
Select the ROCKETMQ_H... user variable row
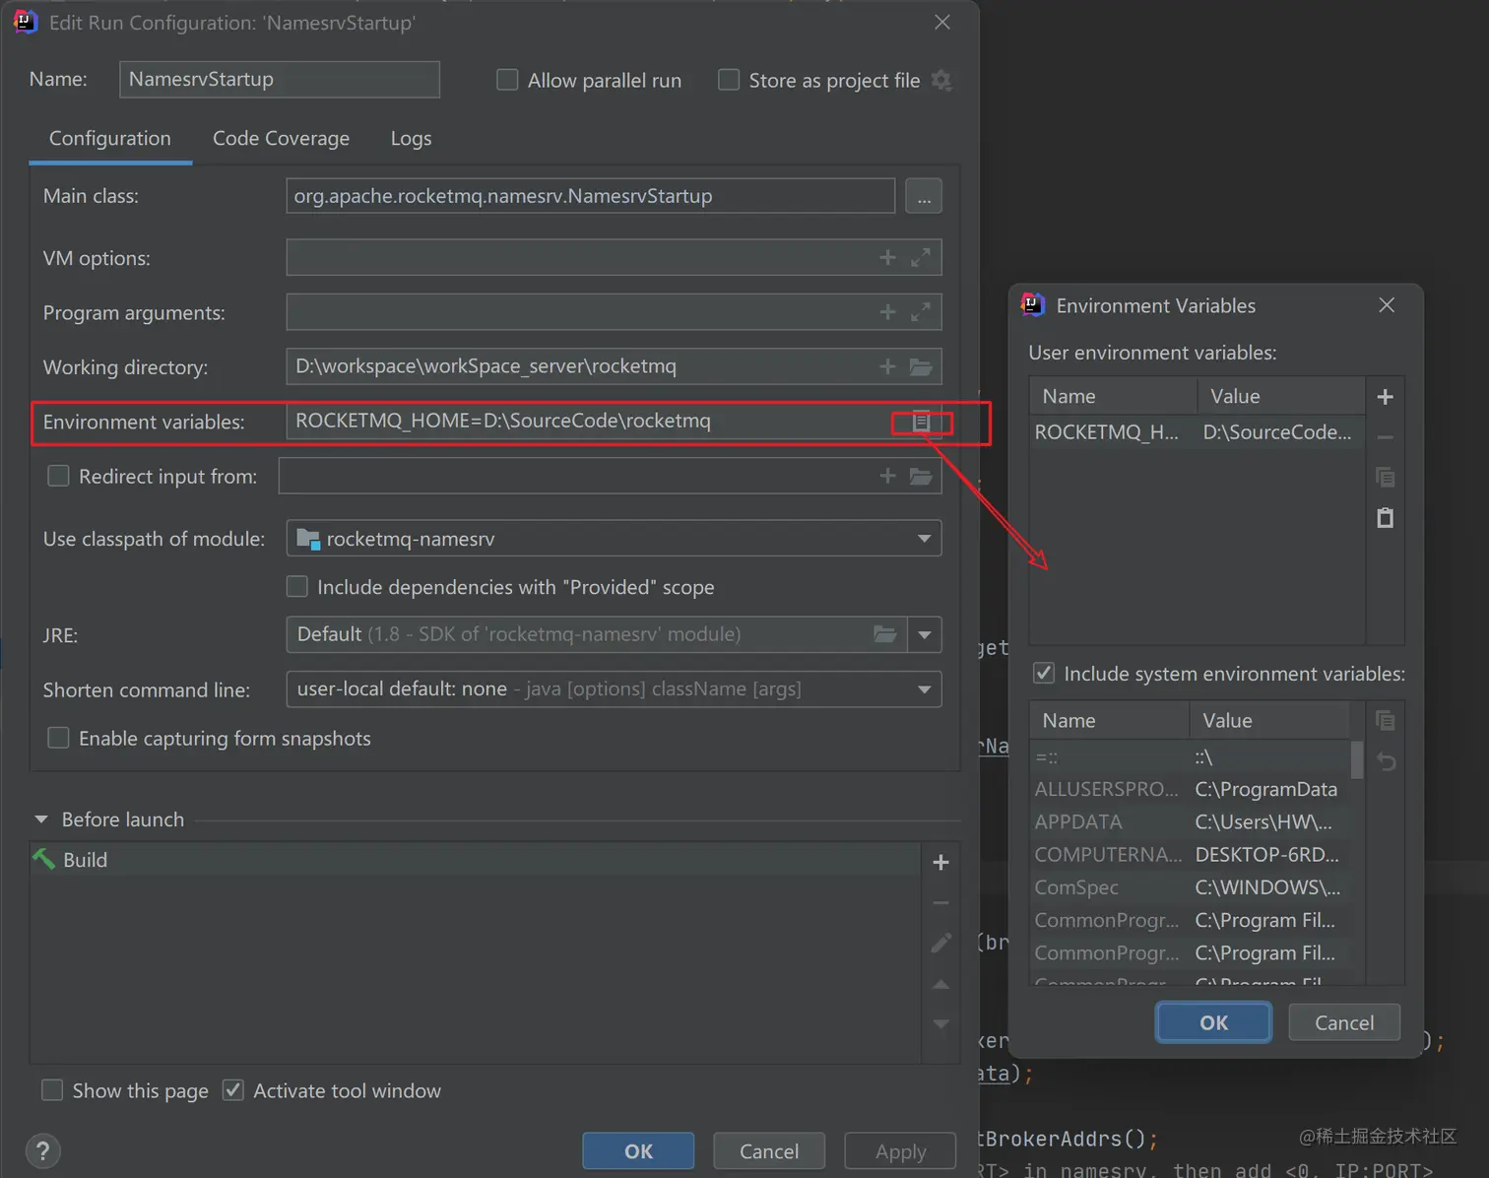tap(1197, 432)
